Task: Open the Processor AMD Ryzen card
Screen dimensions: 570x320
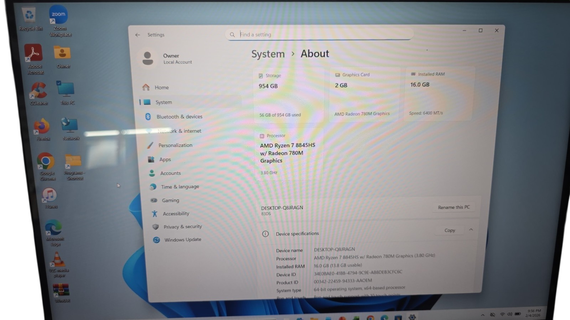Action: pos(289,154)
